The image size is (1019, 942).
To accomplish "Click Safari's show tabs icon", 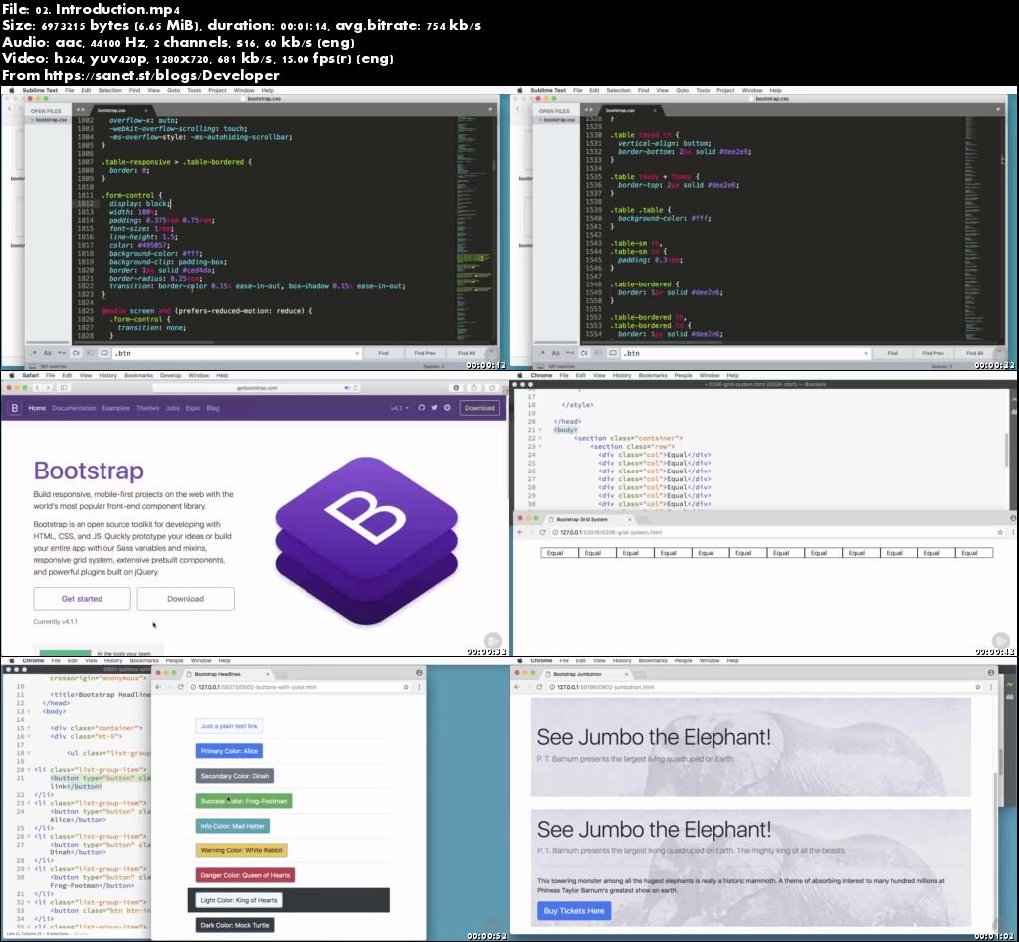I will [x=492, y=388].
